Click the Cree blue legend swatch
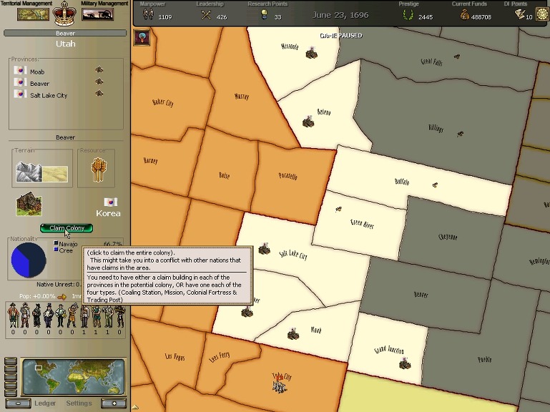This screenshot has width=550, height=412. tap(56, 250)
